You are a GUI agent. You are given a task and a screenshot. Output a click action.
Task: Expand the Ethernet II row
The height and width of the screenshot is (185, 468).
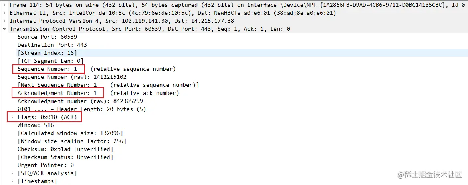[4, 13]
